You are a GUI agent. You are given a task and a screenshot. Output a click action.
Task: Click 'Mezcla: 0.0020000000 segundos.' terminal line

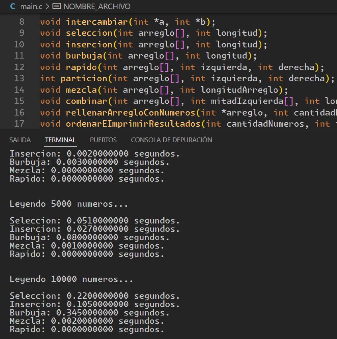point(87,321)
